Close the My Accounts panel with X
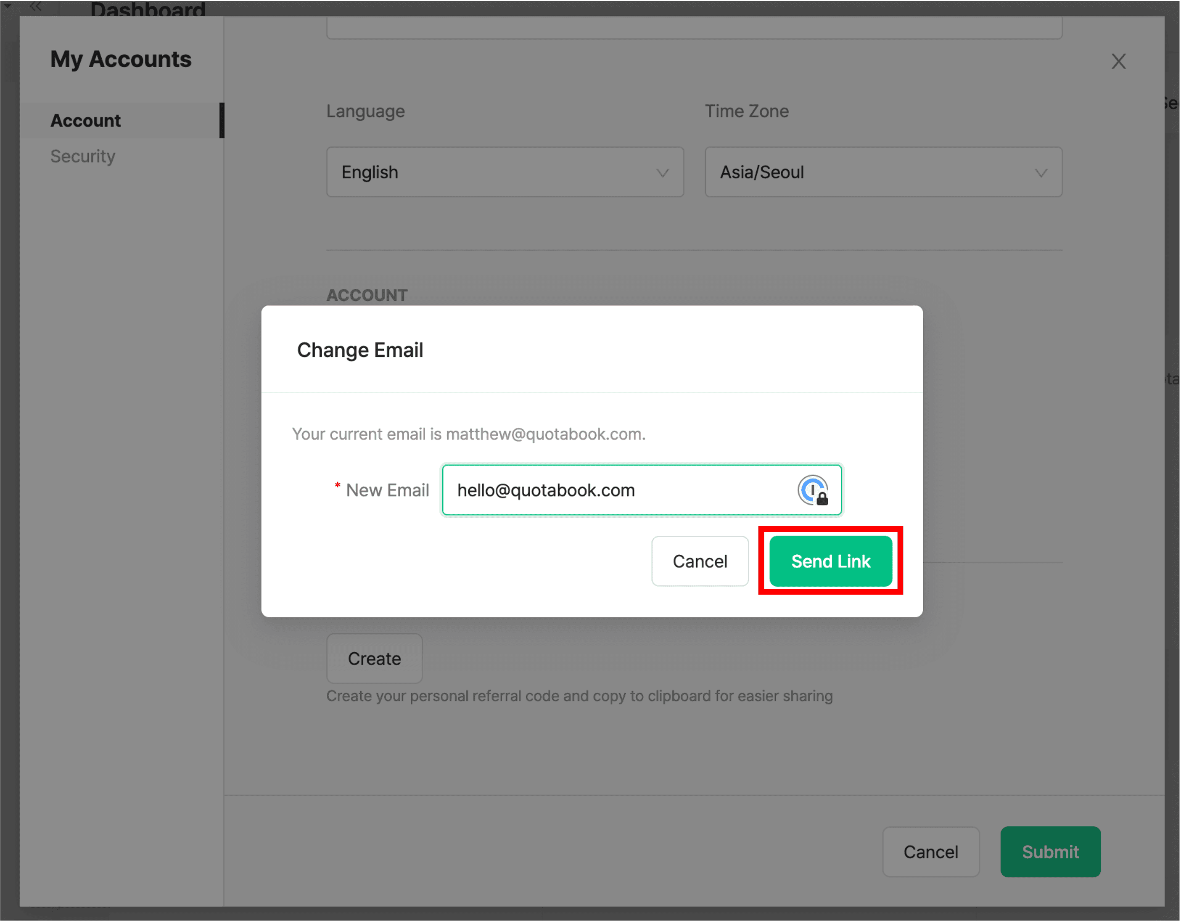Image resolution: width=1181 pixels, height=921 pixels. pos(1118,62)
